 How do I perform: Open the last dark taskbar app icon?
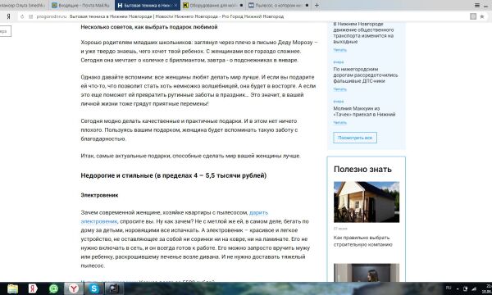[x=114, y=288]
